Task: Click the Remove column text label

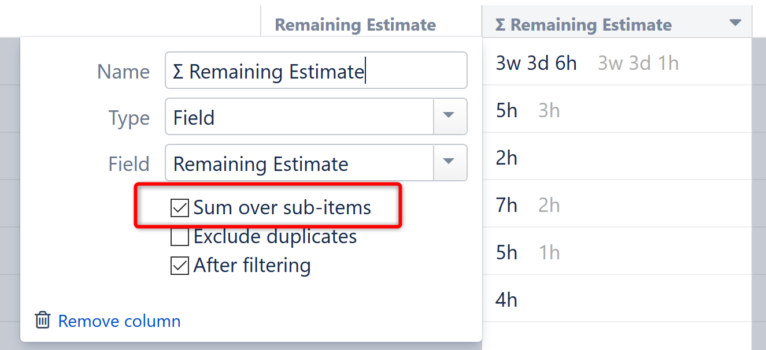Action: pos(119,321)
